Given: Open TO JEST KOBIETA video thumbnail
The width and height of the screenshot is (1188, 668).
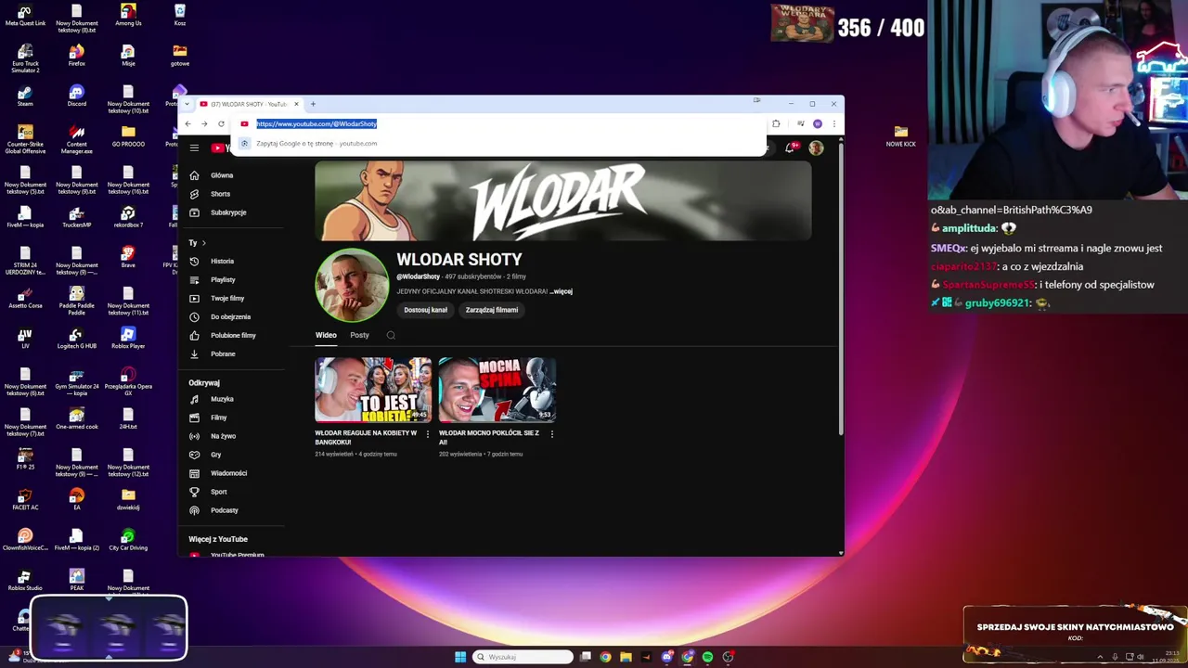Looking at the screenshot, I should tap(373, 390).
